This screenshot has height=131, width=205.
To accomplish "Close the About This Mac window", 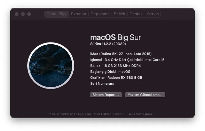I will 17,14.
